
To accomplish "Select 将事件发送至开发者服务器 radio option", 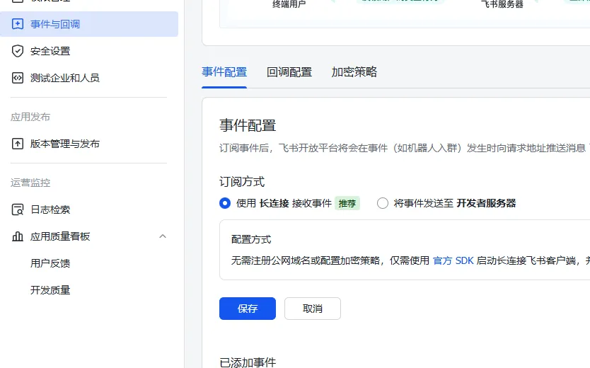I will 383,203.
